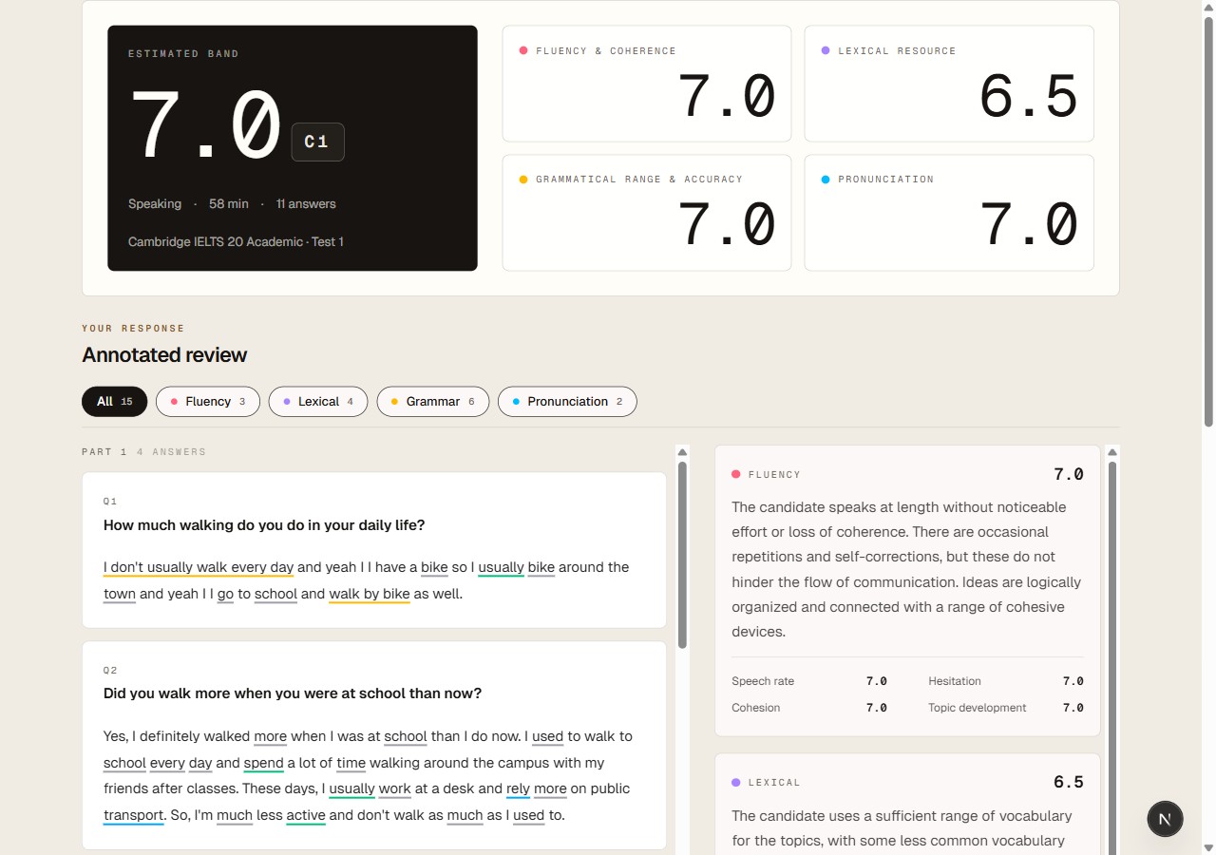Click underlined word "go" in Q1 answer
Screen dimensions: 1216x855
point(225,594)
